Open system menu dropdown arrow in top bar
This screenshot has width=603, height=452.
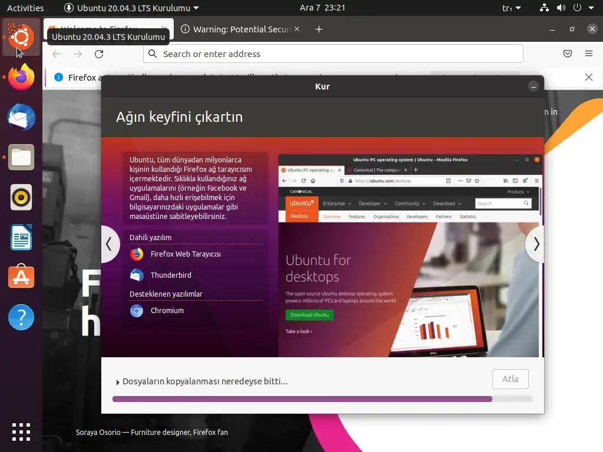click(x=591, y=8)
